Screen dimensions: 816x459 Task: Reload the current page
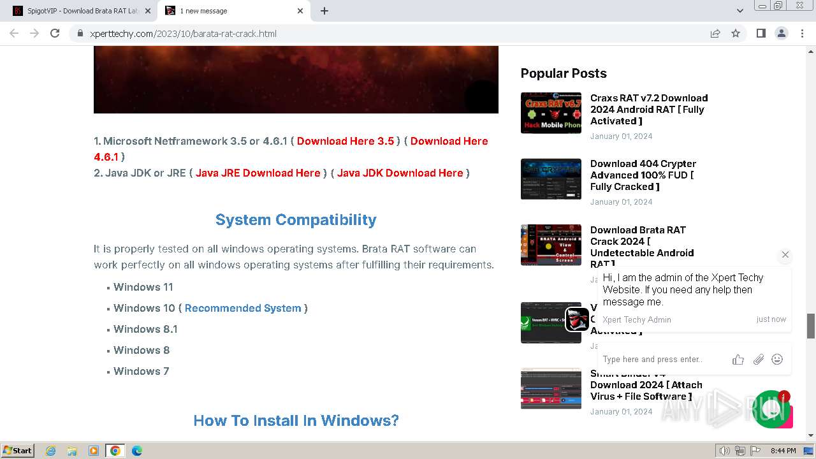point(55,33)
